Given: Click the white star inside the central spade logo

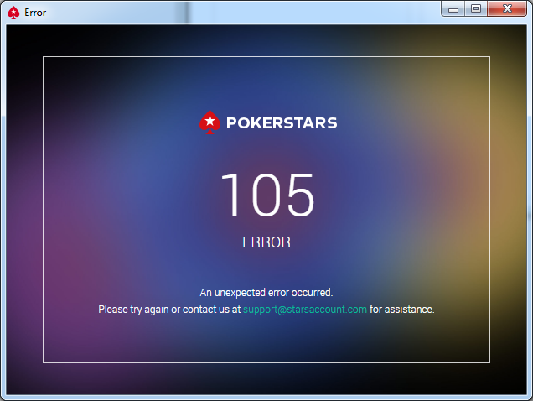Looking at the screenshot, I should [210, 120].
